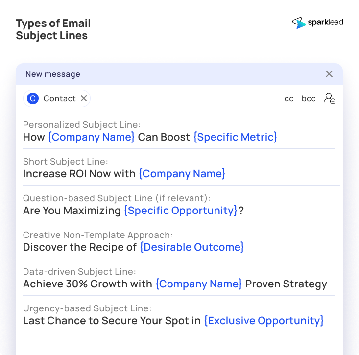Click the 'Increase ROI Now with' text
This screenshot has width=359, height=355.
click(79, 174)
